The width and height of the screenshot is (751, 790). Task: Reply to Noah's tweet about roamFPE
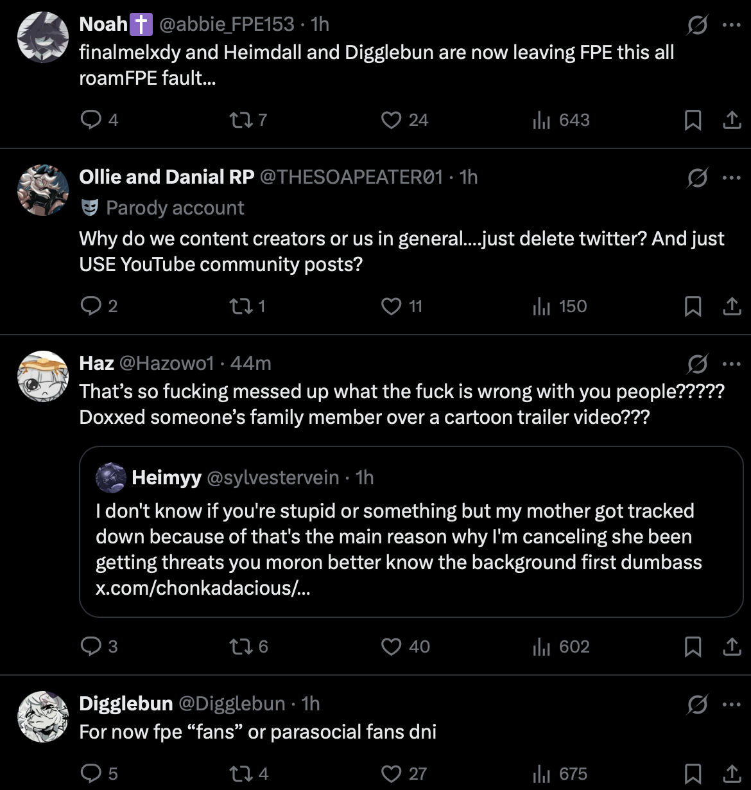(x=91, y=119)
